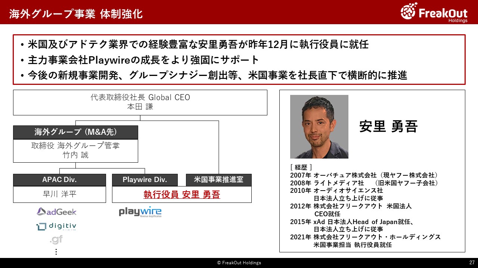This screenshot has width=478, height=268.
Task: Click the playwire logo
Action: pos(140,212)
